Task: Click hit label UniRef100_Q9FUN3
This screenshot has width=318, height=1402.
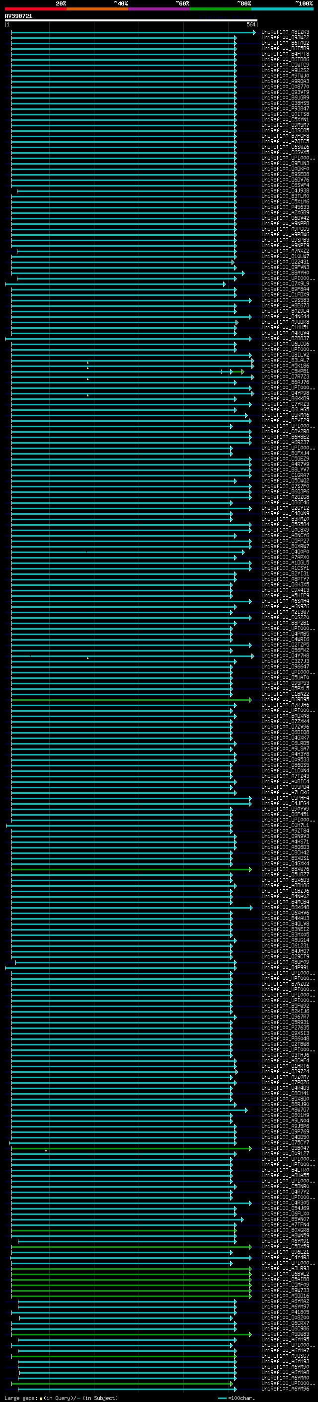Action: (285, 163)
